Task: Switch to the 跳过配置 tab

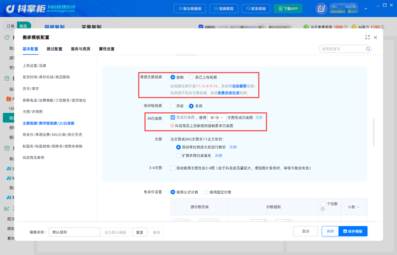Action: (x=54, y=49)
